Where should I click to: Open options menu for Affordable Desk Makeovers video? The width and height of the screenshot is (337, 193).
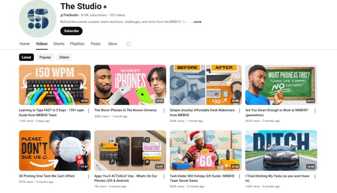pyautogui.click(x=239, y=110)
